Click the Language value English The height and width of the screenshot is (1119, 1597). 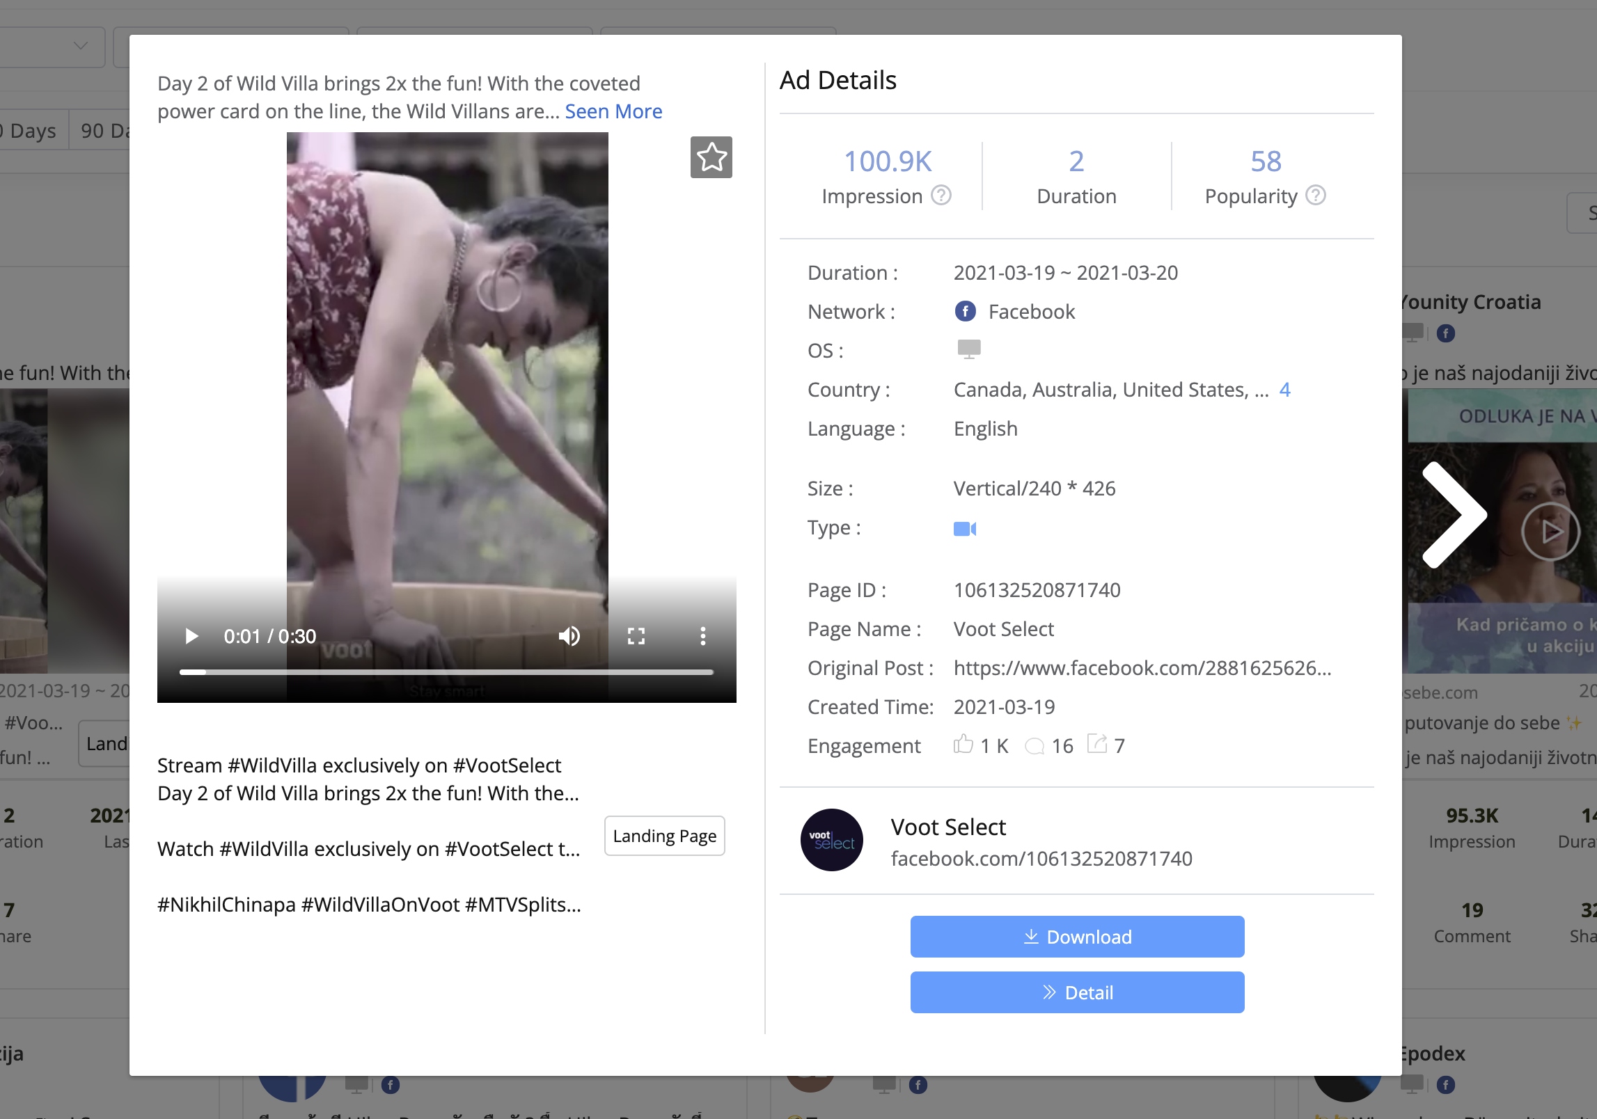point(986,429)
